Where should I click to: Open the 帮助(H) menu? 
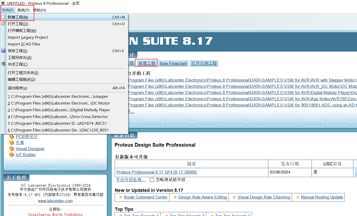click(39, 10)
